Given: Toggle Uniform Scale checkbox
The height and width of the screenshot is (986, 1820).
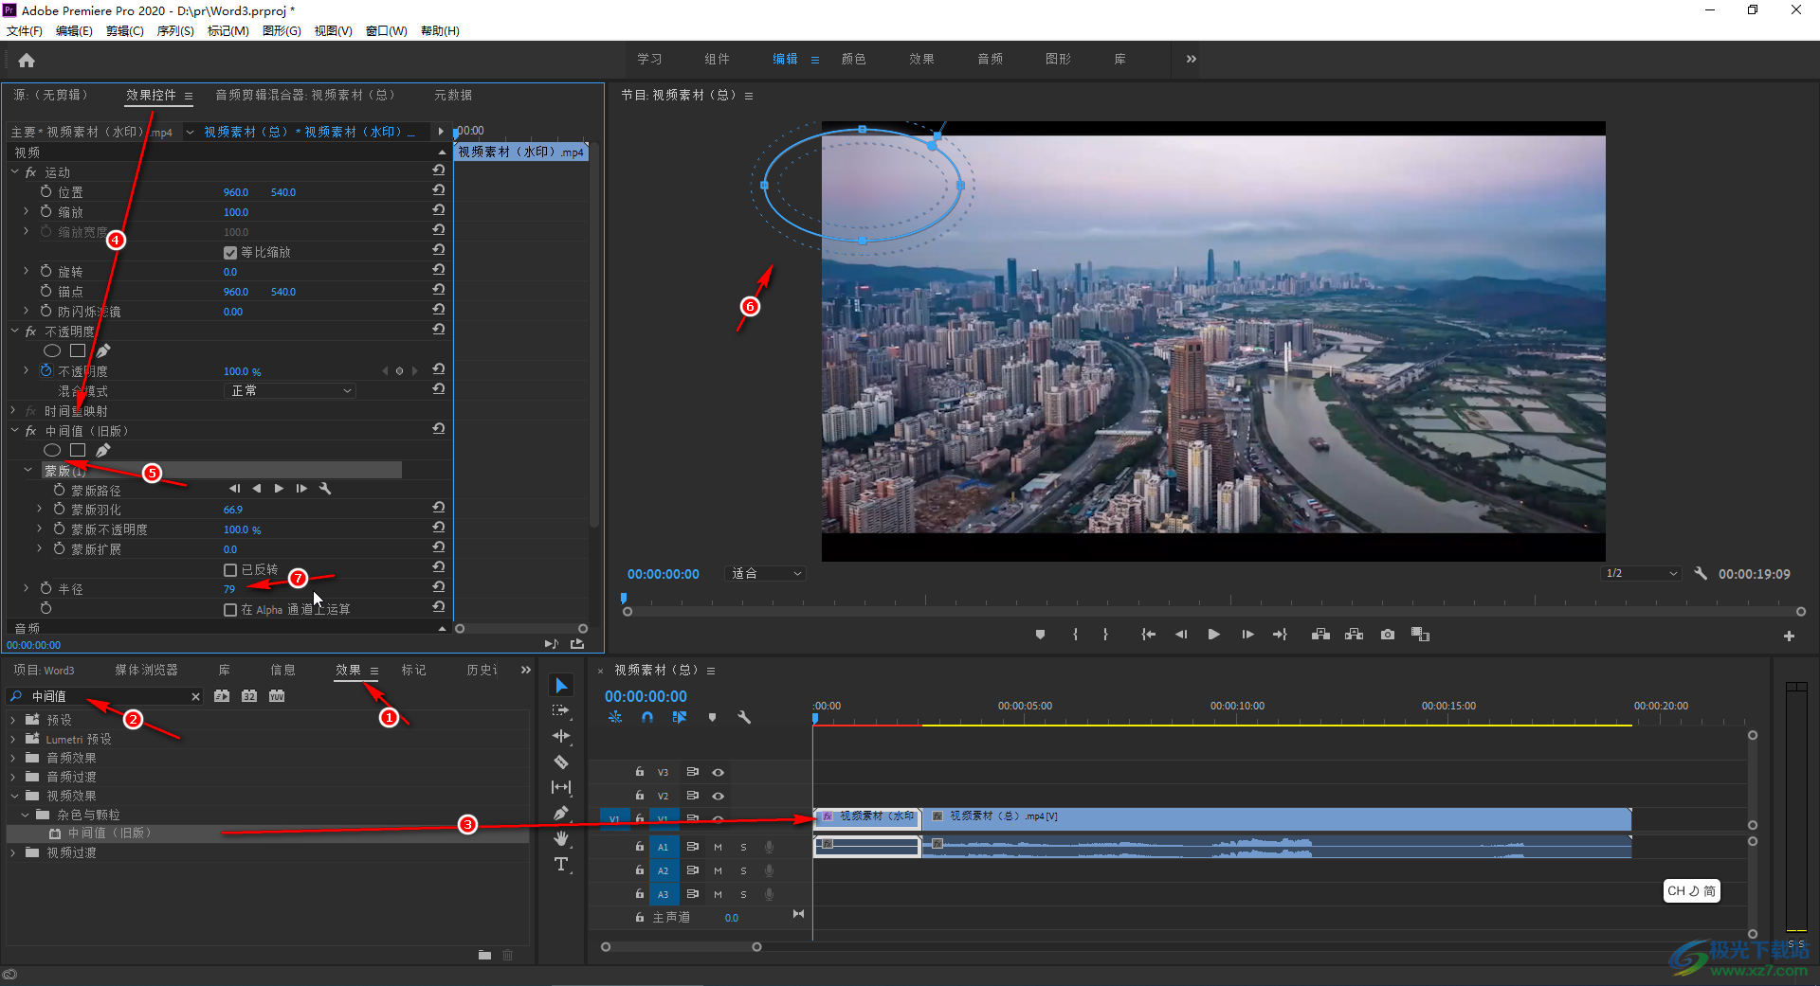Looking at the screenshot, I should tap(229, 253).
